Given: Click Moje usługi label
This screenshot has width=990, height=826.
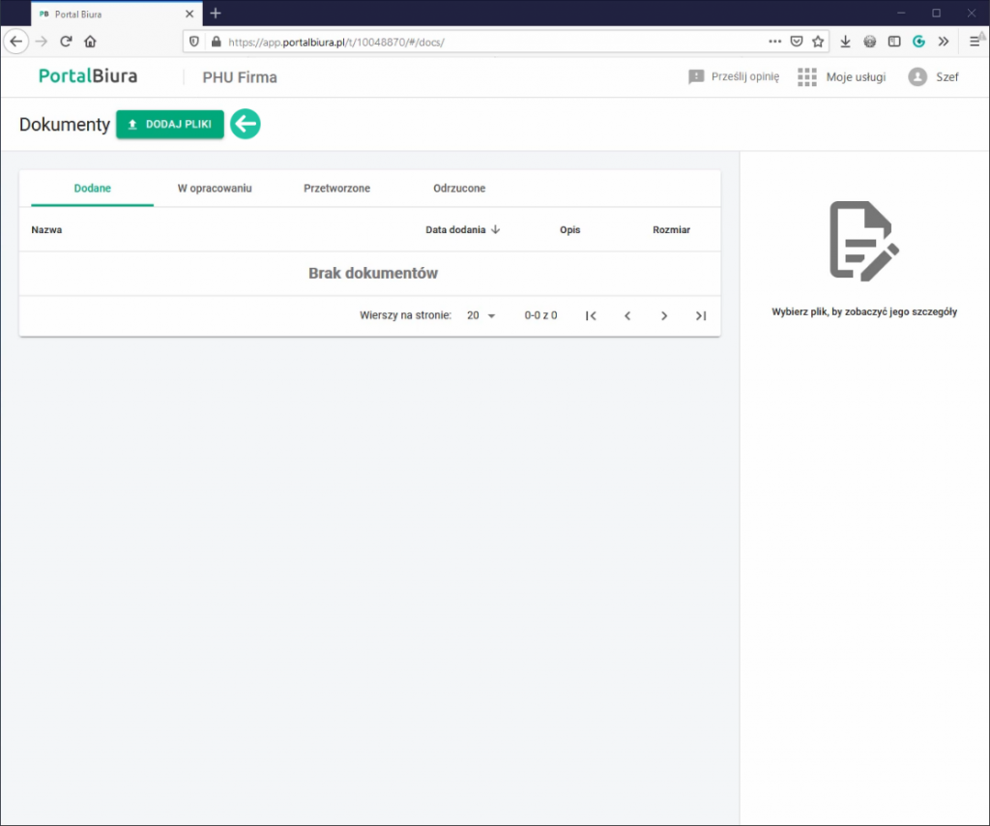Looking at the screenshot, I should click(x=856, y=77).
